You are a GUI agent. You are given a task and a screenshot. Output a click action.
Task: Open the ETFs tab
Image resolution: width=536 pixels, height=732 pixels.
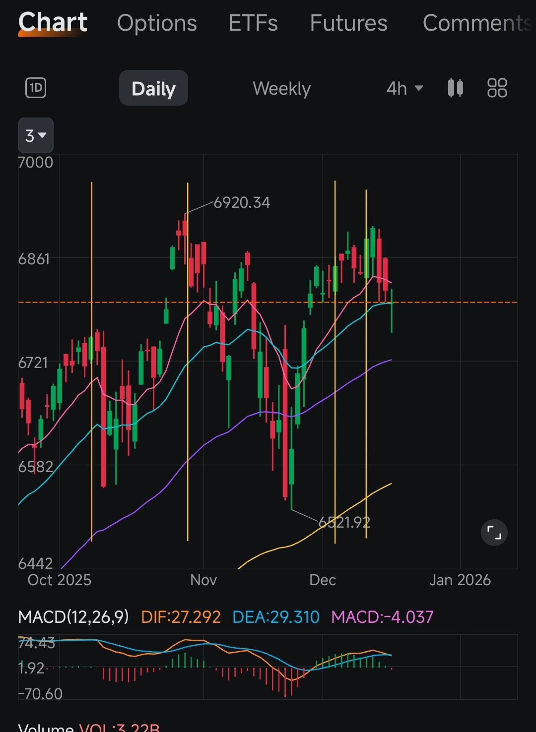(x=253, y=23)
